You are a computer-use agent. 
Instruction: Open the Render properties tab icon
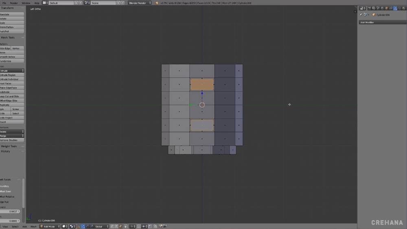tap(370, 8)
